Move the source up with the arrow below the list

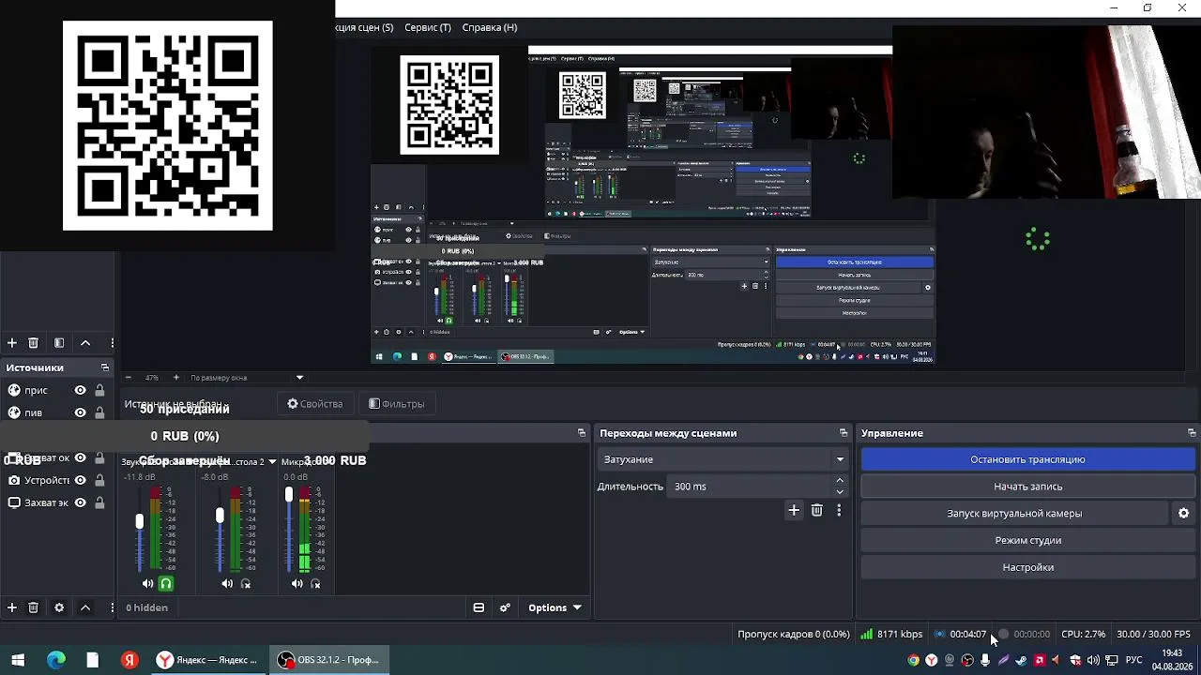click(x=85, y=607)
